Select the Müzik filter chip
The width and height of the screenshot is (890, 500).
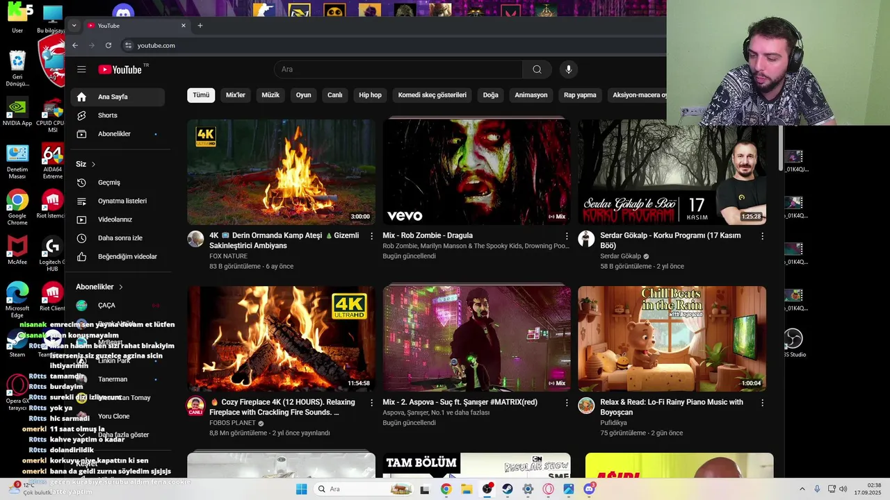pos(270,95)
